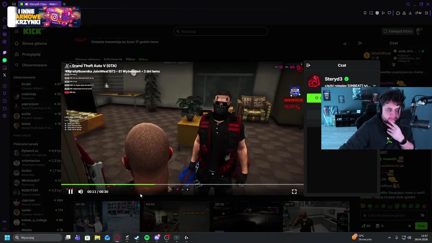The image size is (432, 243).
Task: Open Instagram in the Opera sidebar
Action: 4,67
